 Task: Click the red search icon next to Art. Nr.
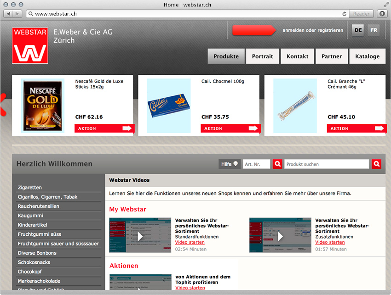(x=277, y=164)
